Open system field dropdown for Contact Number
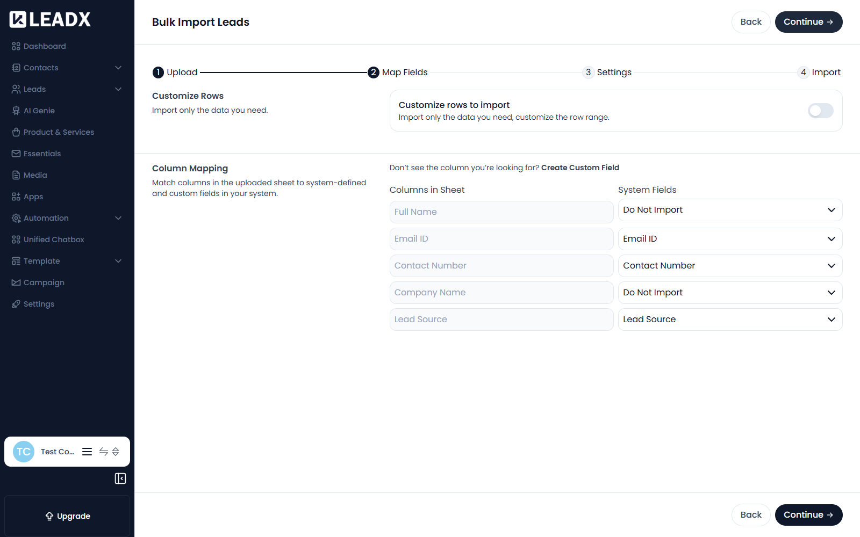Screen dimensions: 860x537 pyautogui.click(x=730, y=266)
